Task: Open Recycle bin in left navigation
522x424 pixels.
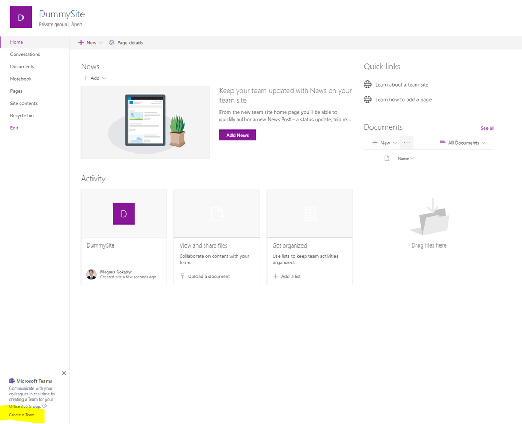Action: (22, 116)
